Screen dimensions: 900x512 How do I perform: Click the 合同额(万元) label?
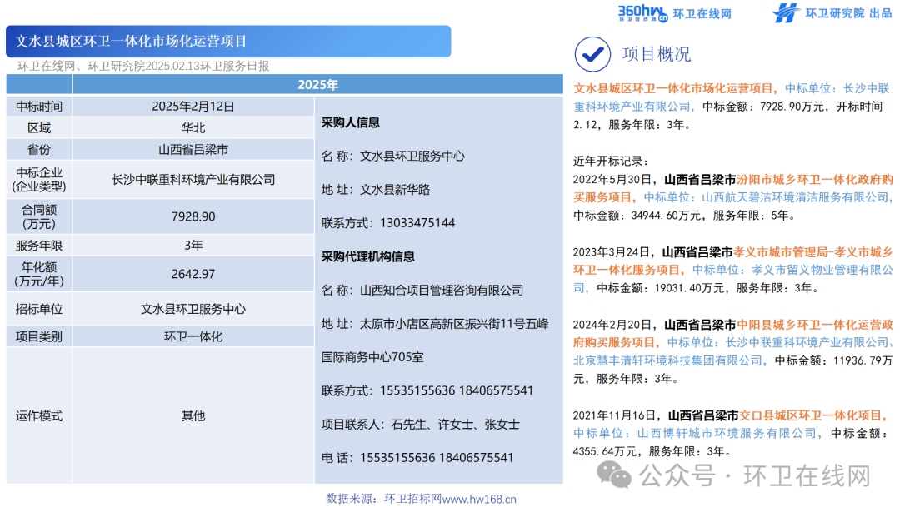(x=39, y=216)
